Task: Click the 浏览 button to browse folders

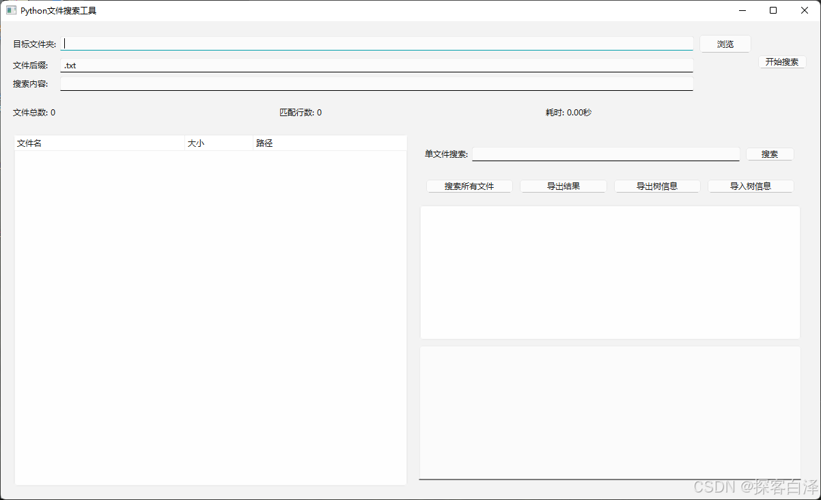Action: click(725, 43)
